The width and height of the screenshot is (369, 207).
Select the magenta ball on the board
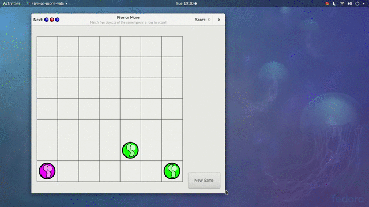47,171
